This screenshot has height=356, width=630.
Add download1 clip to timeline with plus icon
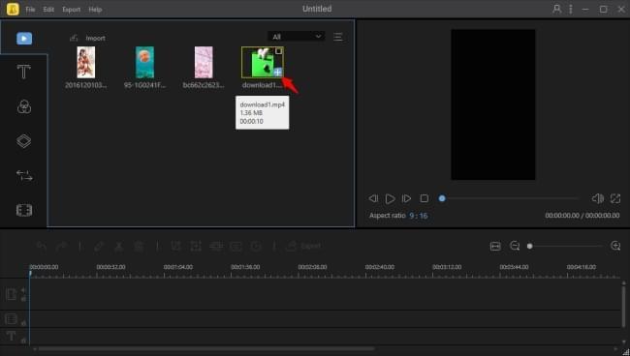coord(277,73)
